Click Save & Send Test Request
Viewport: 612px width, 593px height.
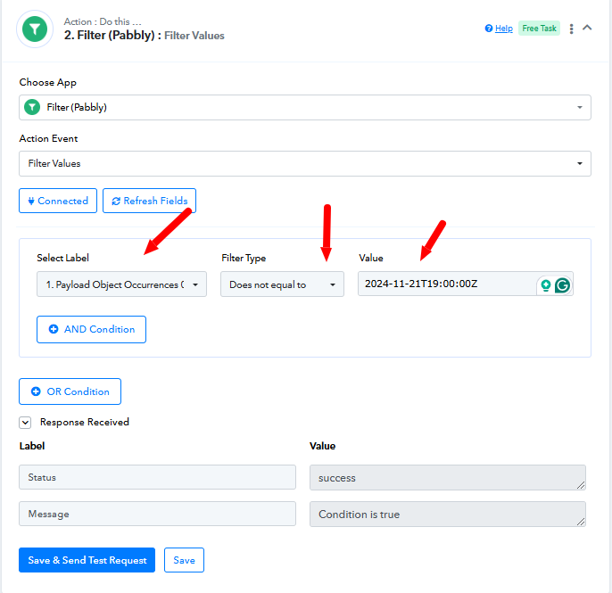(x=87, y=560)
